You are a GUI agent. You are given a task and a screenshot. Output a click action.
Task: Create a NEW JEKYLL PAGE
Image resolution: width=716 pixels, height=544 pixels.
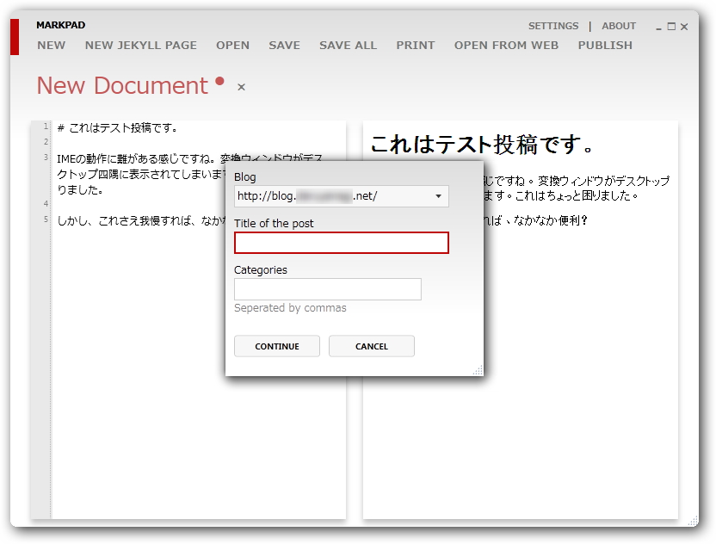coord(140,45)
